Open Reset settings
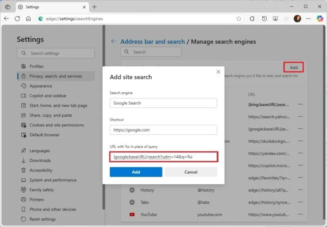327x227 pixels. click(x=56, y=219)
